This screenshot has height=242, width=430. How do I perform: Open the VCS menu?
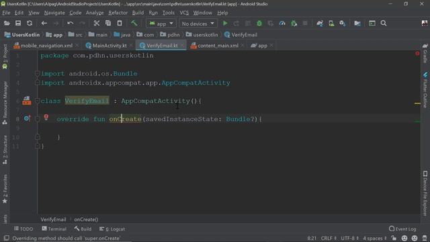[184, 13]
